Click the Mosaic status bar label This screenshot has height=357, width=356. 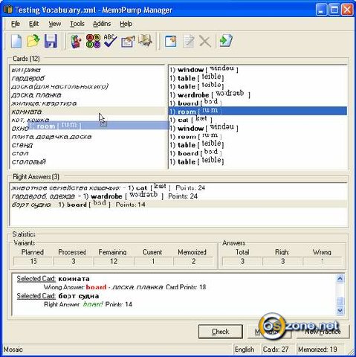click(x=13, y=350)
